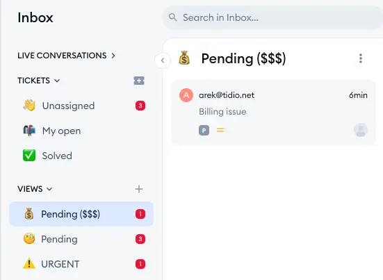383x280 pixels.
Task: Collapse the sidebar with the left chevron button
Action: coord(163,60)
